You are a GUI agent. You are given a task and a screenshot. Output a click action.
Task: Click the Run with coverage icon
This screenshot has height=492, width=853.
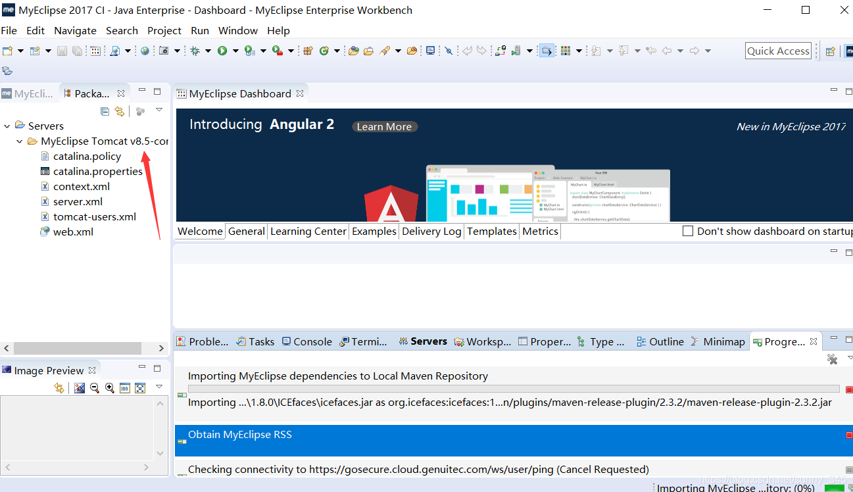click(249, 51)
